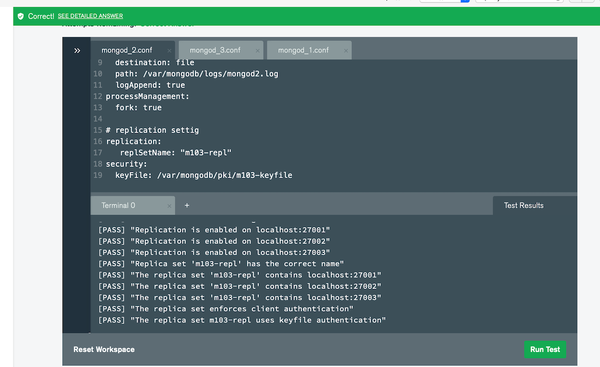The width and height of the screenshot is (600, 367).
Task: Click the 'contains localhost:27003' result line
Action: click(x=240, y=297)
